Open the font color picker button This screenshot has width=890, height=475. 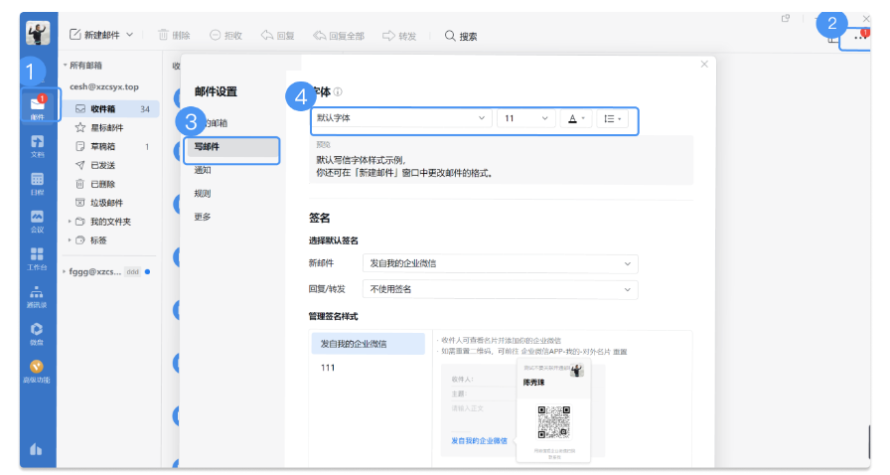pos(574,118)
